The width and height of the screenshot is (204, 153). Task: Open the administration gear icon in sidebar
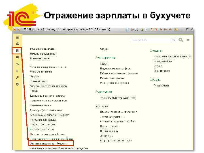point(17,84)
